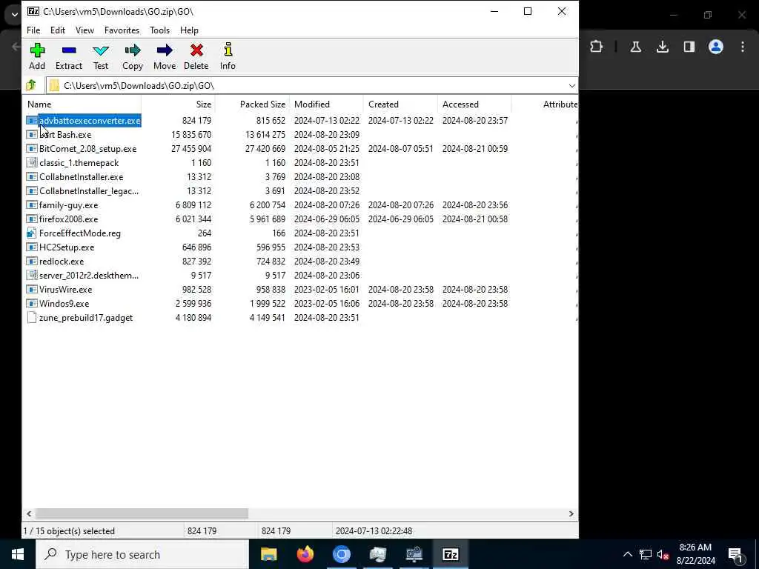Select Windos9.exe file
759x569 pixels.
[x=64, y=303]
